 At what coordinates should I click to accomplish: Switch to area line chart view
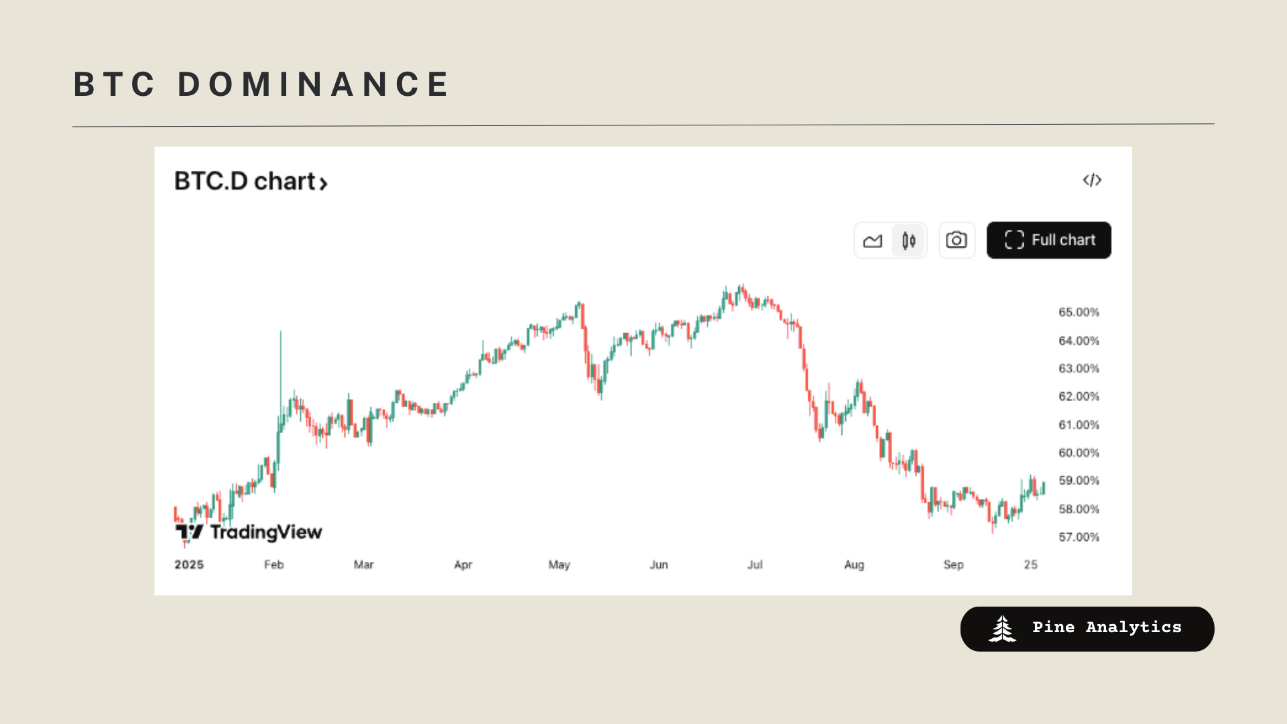(x=873, y=241)
